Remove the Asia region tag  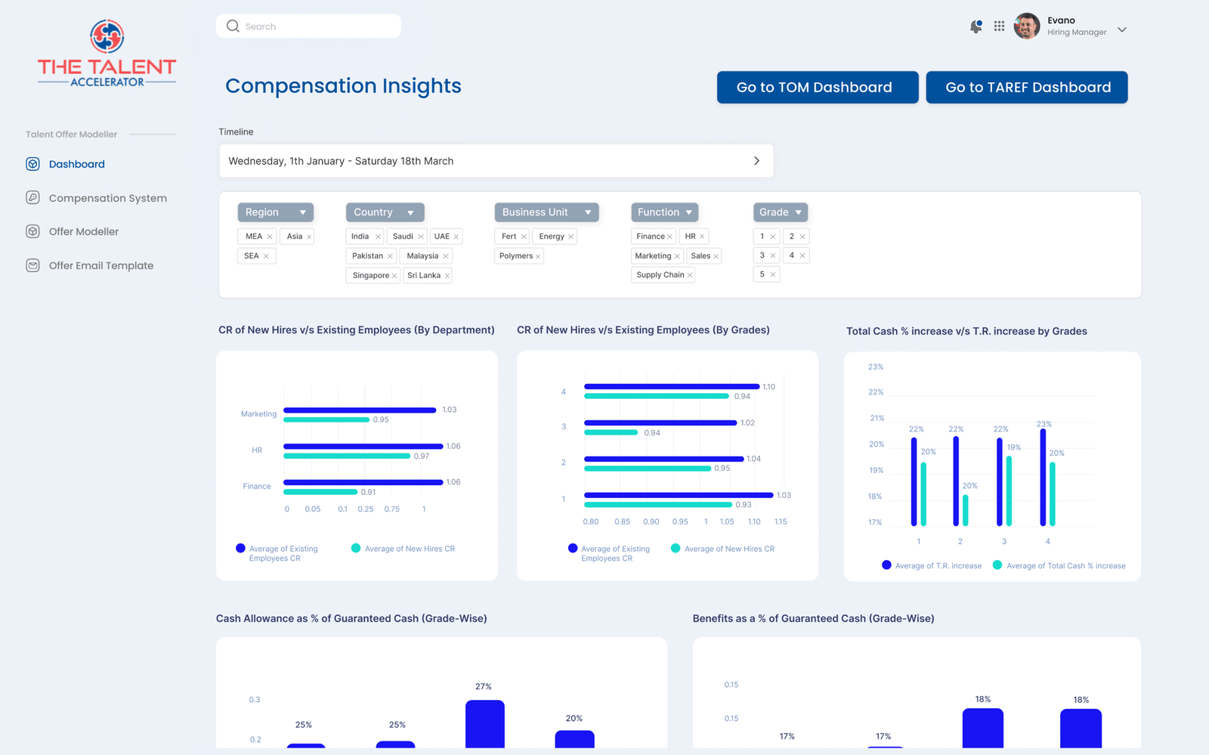point(309,237)
